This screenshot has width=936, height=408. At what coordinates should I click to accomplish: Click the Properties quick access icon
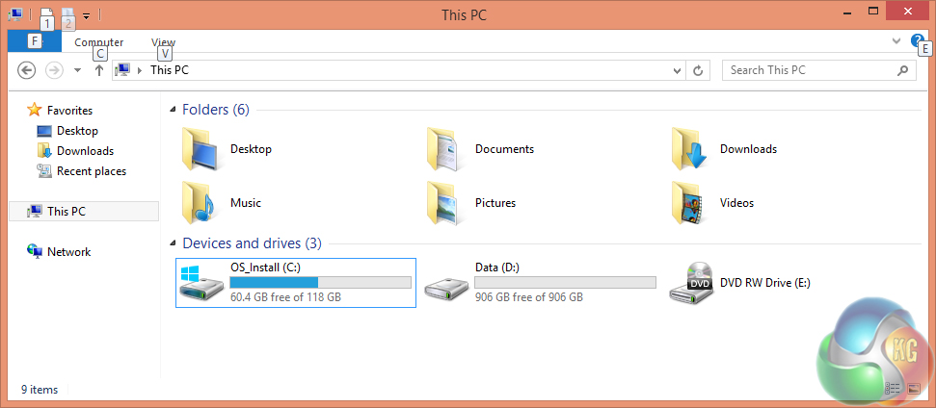[45, 14]
